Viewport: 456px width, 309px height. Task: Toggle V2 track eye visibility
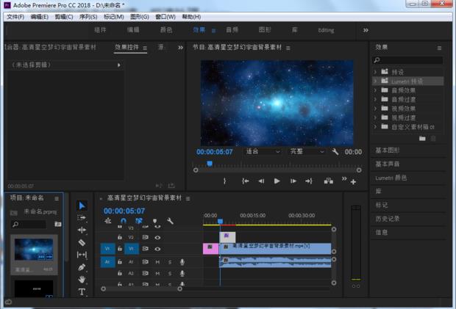coord(157,238)
